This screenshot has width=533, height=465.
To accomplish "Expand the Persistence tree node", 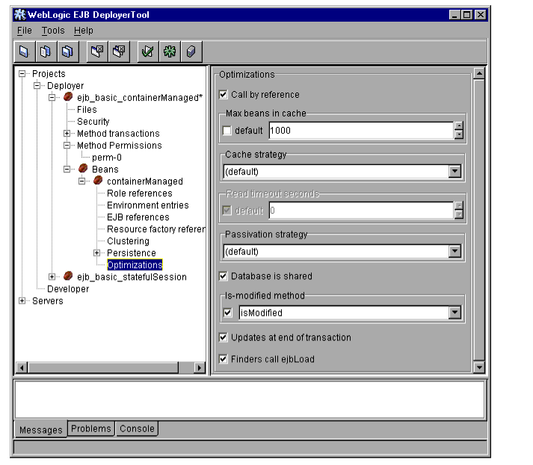I will pyautogui.click(x=97, y=253).
